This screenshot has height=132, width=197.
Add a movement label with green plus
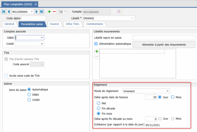coord(97,51)
